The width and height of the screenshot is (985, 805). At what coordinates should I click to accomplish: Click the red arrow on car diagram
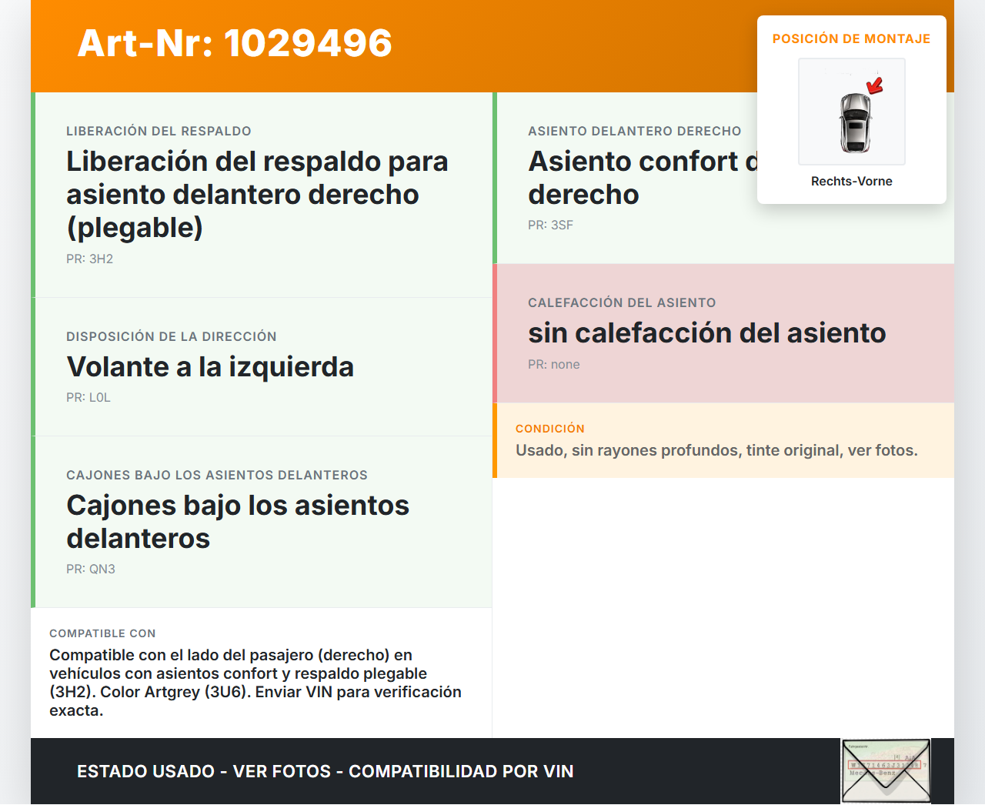click(875, 85)
